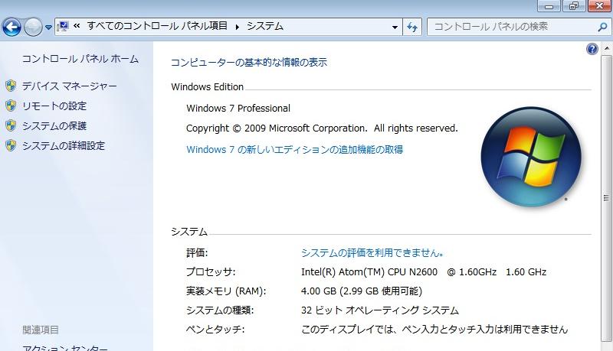
Task: Click the ペン入力とタッチ入力は利用できません text
Action: point(485,329)
